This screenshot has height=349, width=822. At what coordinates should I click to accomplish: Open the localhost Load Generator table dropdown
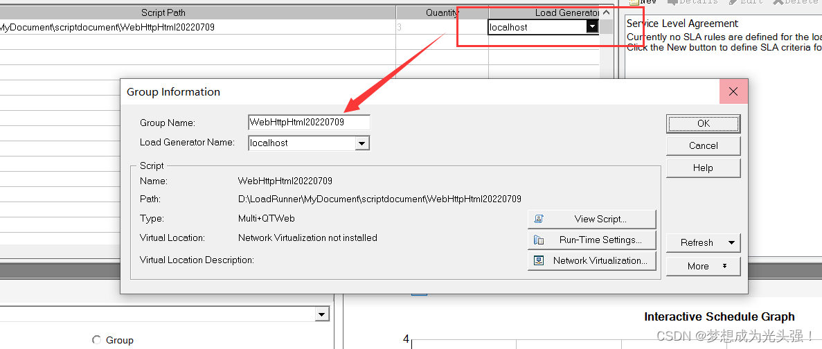point(592,27)
